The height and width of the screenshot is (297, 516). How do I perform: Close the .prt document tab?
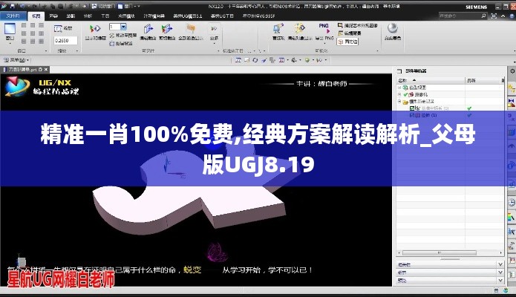(x=46, y=70)
